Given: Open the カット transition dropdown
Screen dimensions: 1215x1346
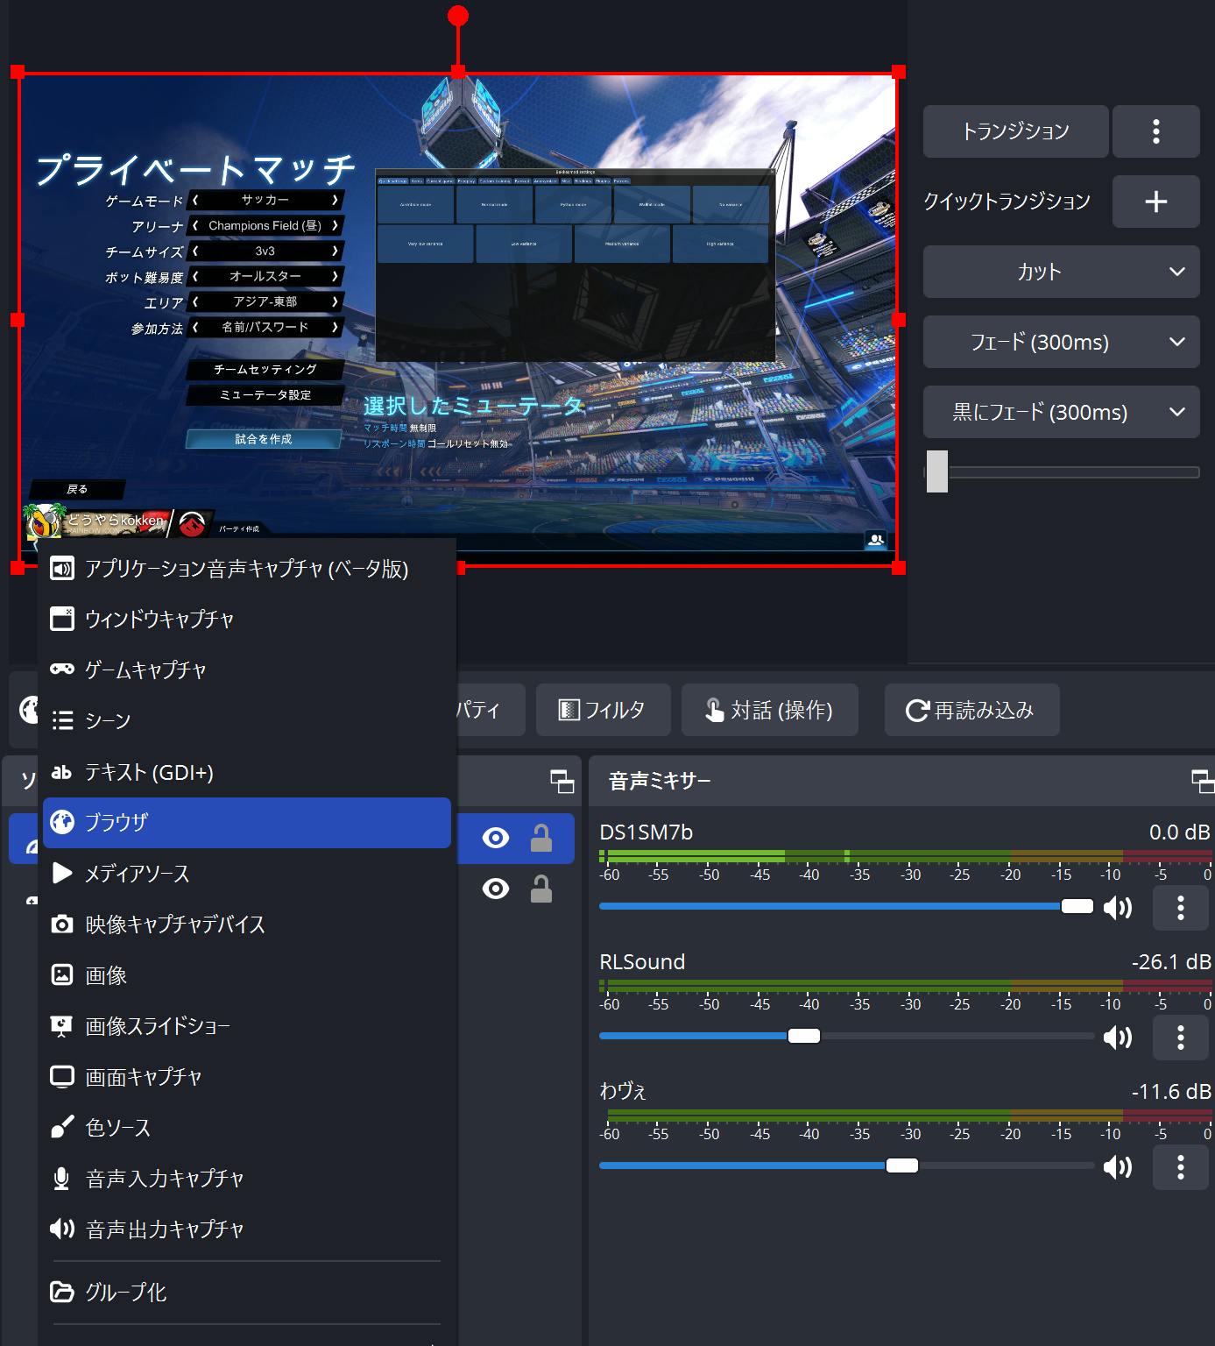Looking at the screenshot, I should (x=1061, y=272).
